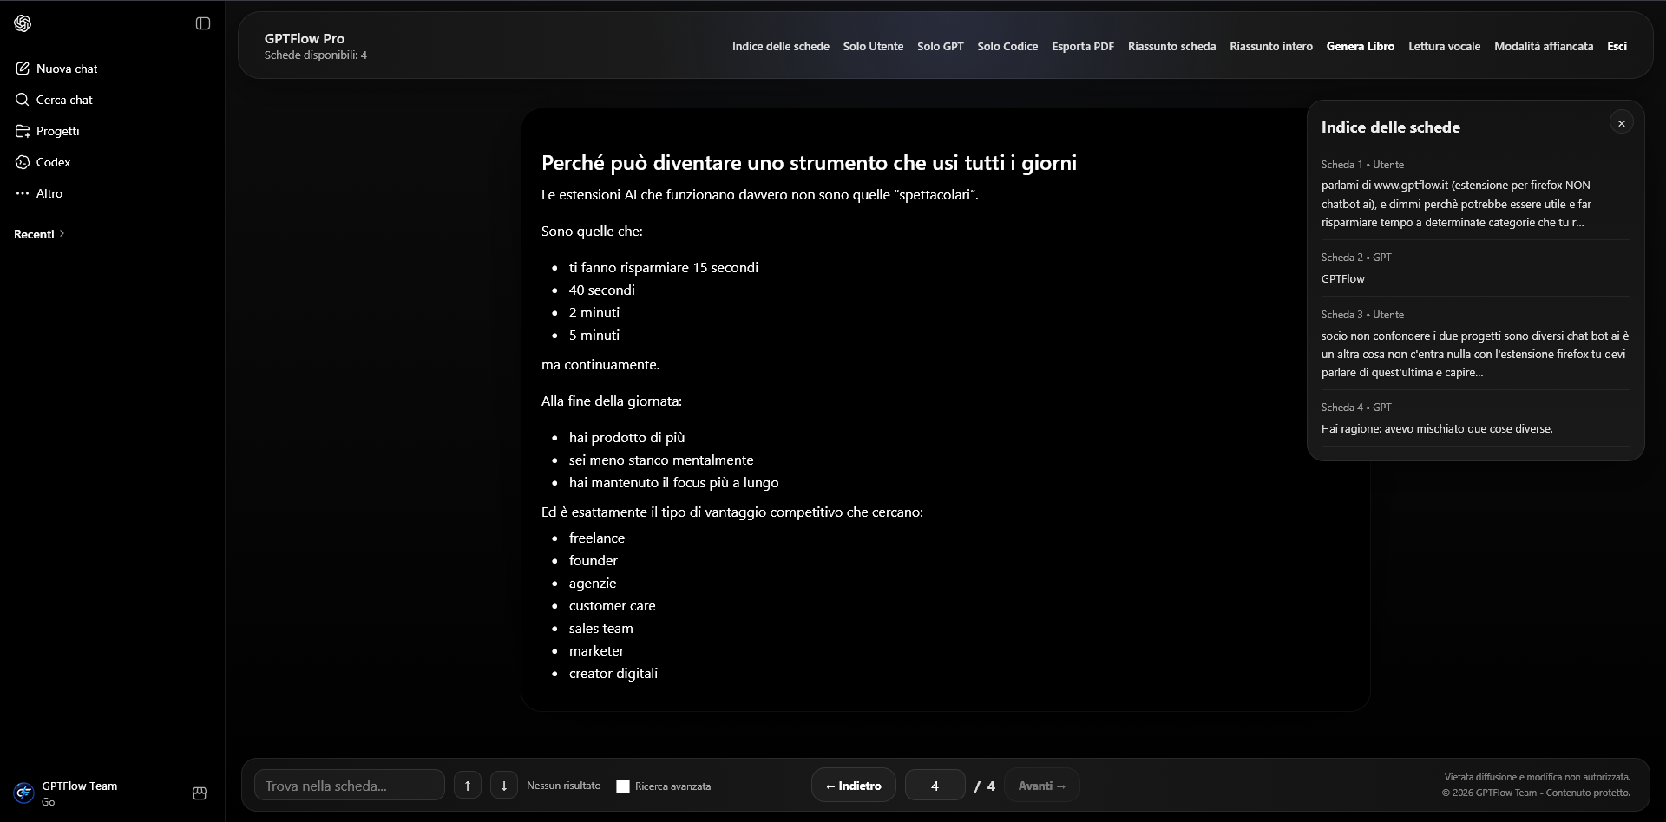Image resolution: width=1666 pixels, height=822 pixels.
Task: Open Riassunto intero
Action: pyautogui.click(x=1271, y=46)
